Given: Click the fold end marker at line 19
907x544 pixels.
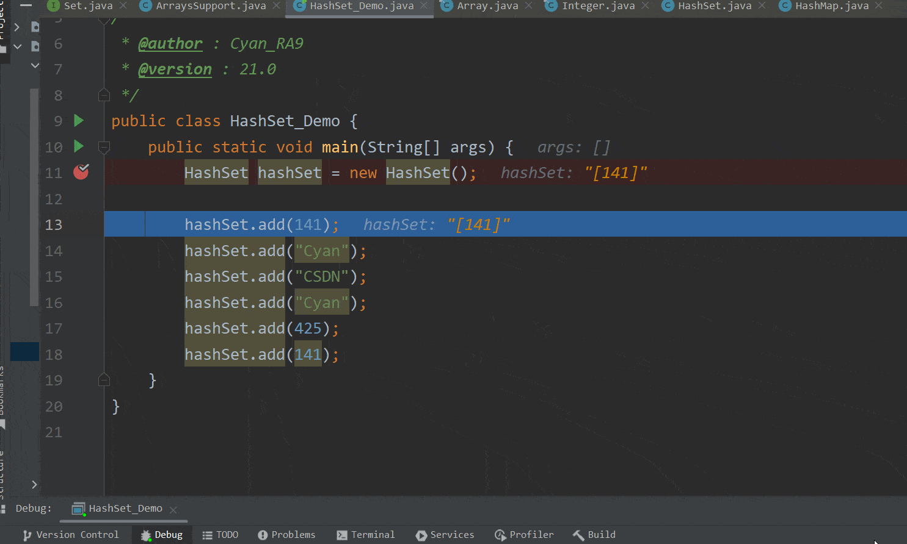Looking at the screenshot, I should (104, 380).
